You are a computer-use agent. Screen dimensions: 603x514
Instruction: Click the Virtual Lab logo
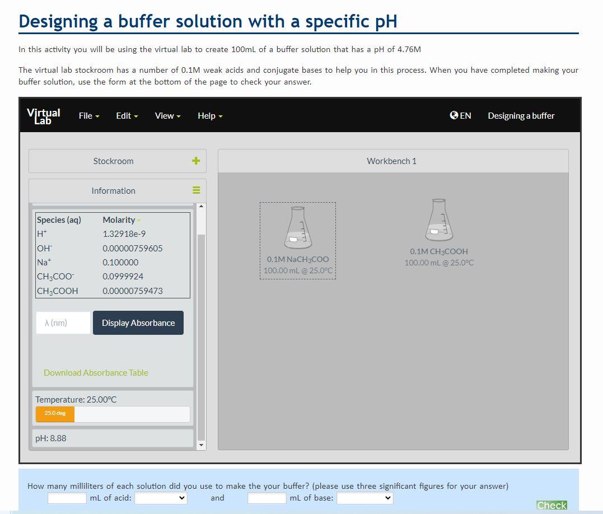coord(43,115)
